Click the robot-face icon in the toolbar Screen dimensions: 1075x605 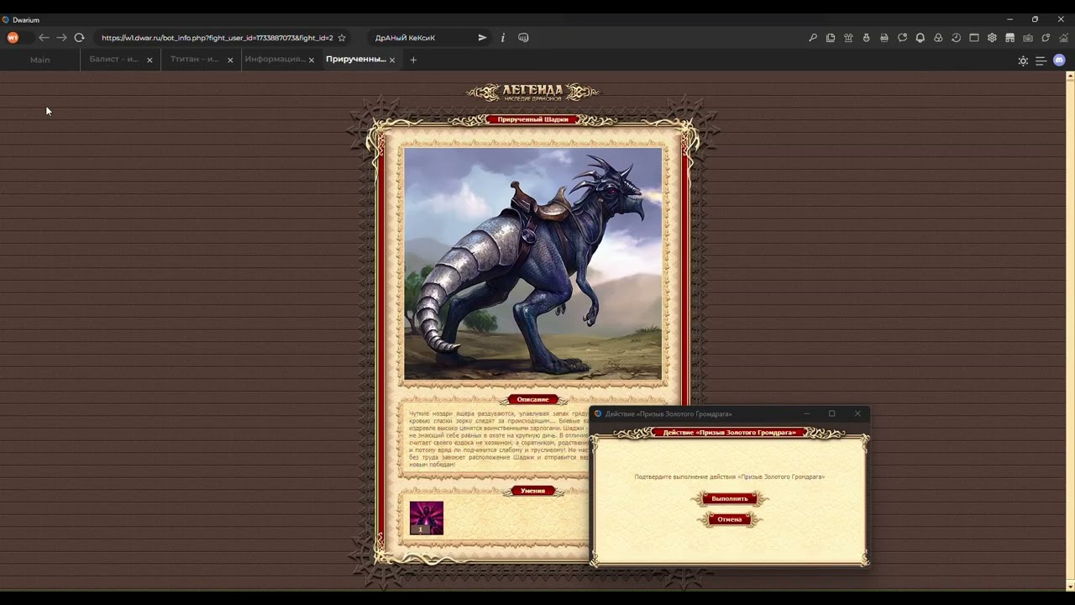click(x=1028, y=38)
